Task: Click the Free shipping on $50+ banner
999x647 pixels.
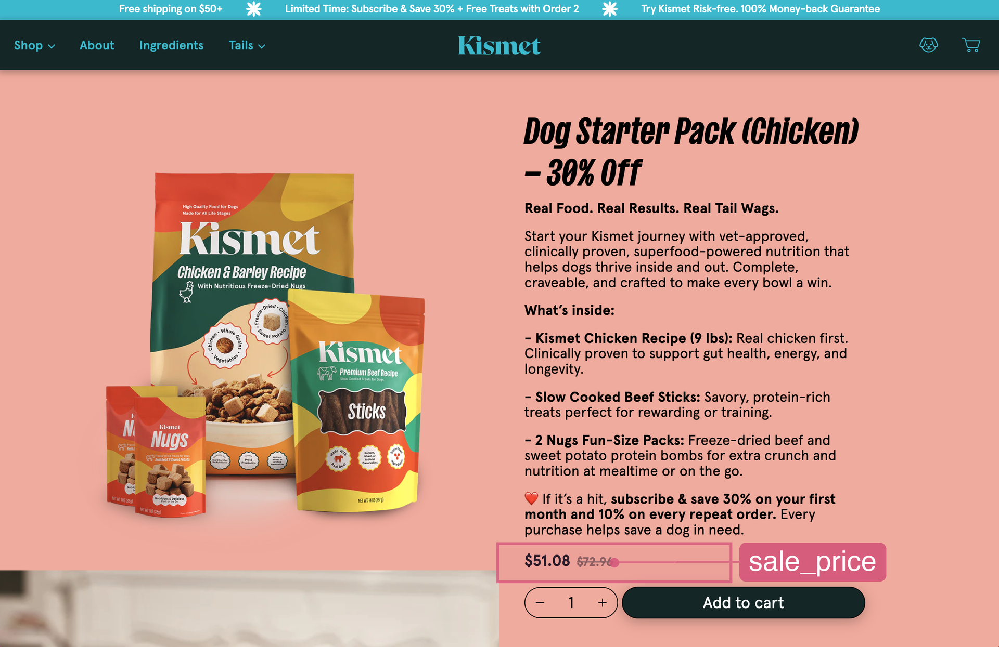Action: click(x=171, y=9)
